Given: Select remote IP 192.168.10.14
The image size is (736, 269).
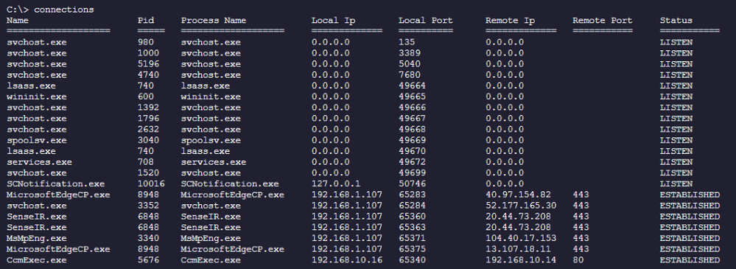Looking at the screenshot, I should coord(521,260).
